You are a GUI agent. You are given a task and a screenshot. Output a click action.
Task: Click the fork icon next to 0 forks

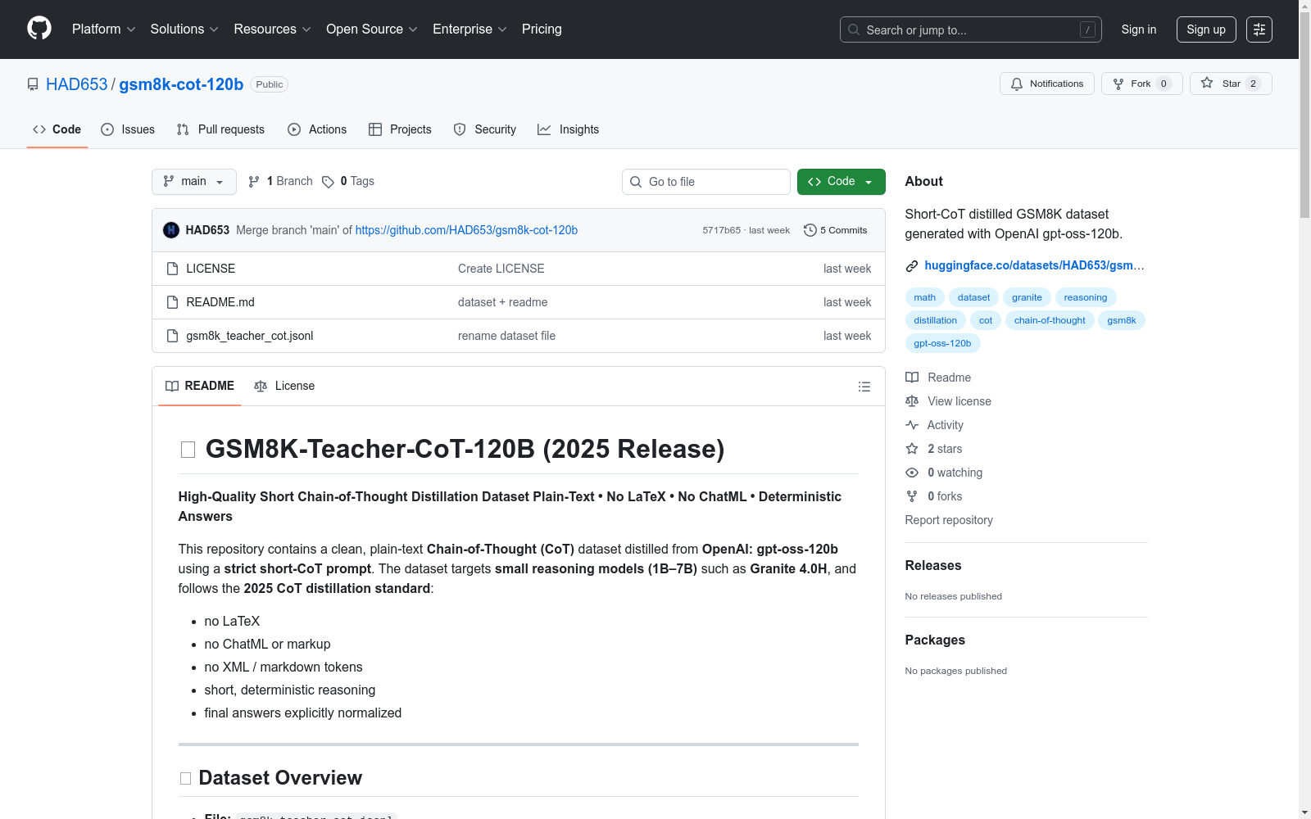(912, 496)
